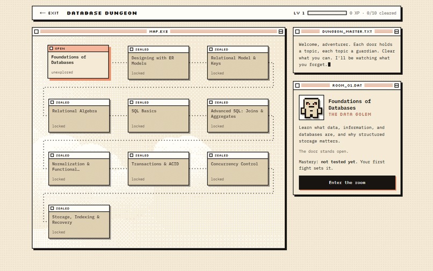Click the 0 XP 0/10 cleared status
The height and width of the screenshot is (271, 433).
(373, 13)
